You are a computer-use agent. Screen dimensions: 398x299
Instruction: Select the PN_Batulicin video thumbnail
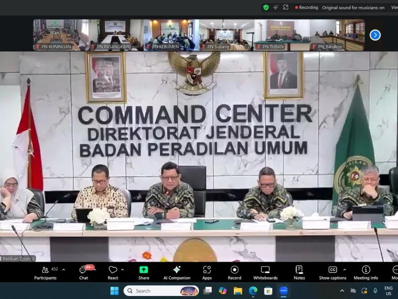pos(337,35)
